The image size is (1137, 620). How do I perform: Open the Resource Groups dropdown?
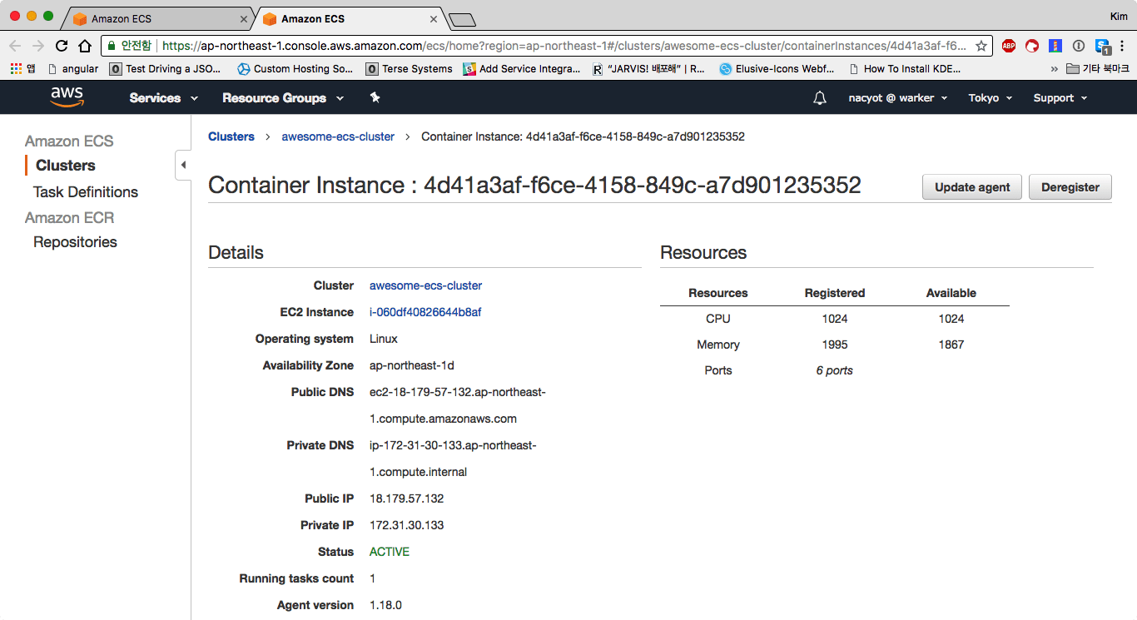[282, 98]
